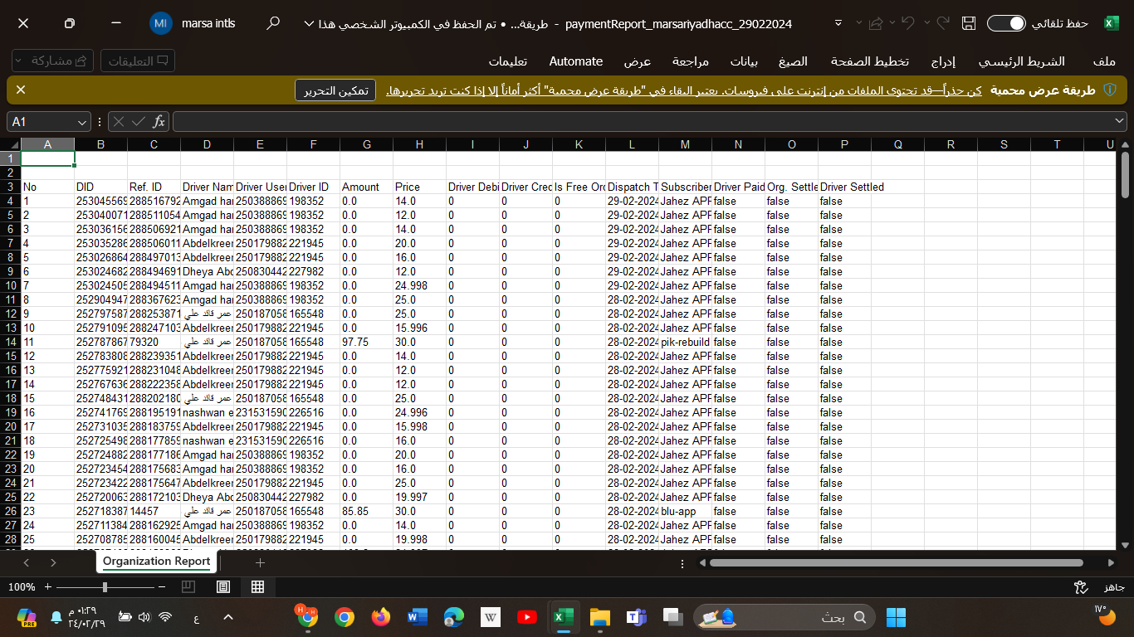Select the Organization Report sheet tab
The image size is (1134, 637).
point(156,562)
